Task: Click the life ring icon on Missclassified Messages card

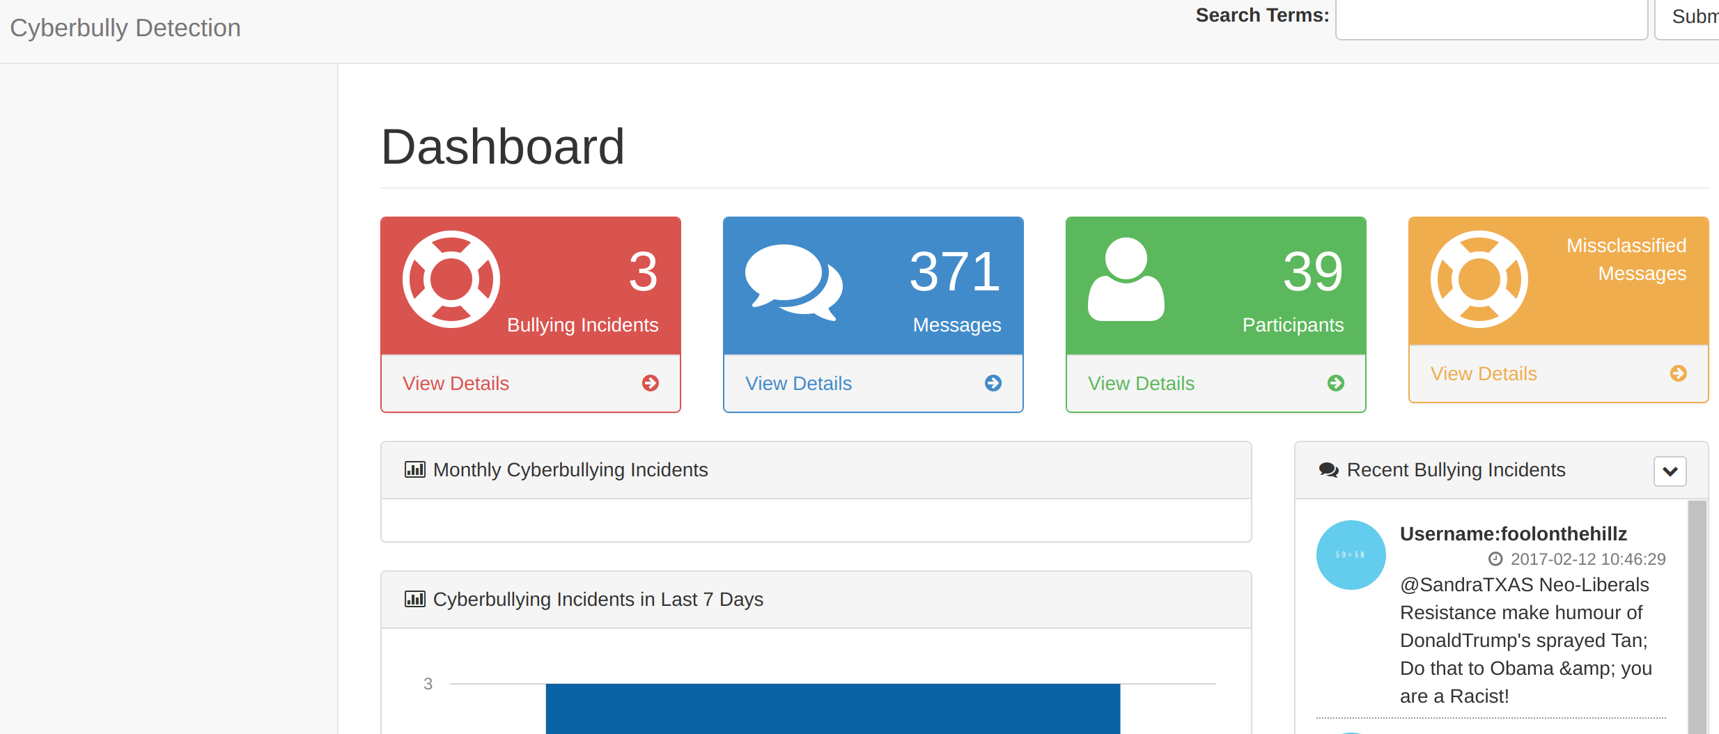Action: pos(1479,279)
